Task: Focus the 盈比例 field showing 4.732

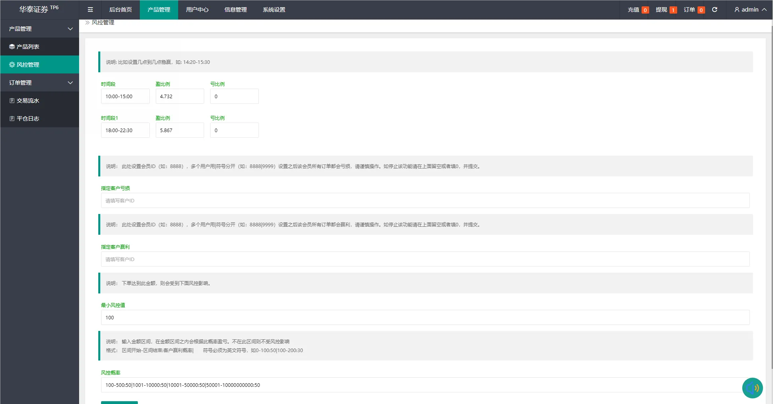Action: (x=180, y=96)
